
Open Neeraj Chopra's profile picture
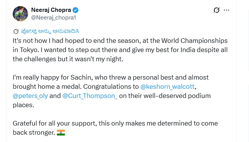click(x=20, y=14)
